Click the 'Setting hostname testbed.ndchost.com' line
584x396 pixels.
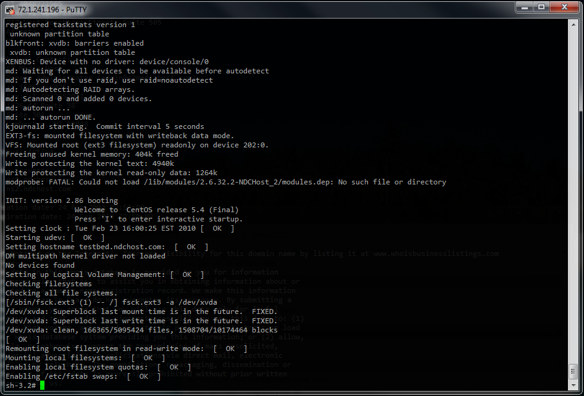coord(85,247)
